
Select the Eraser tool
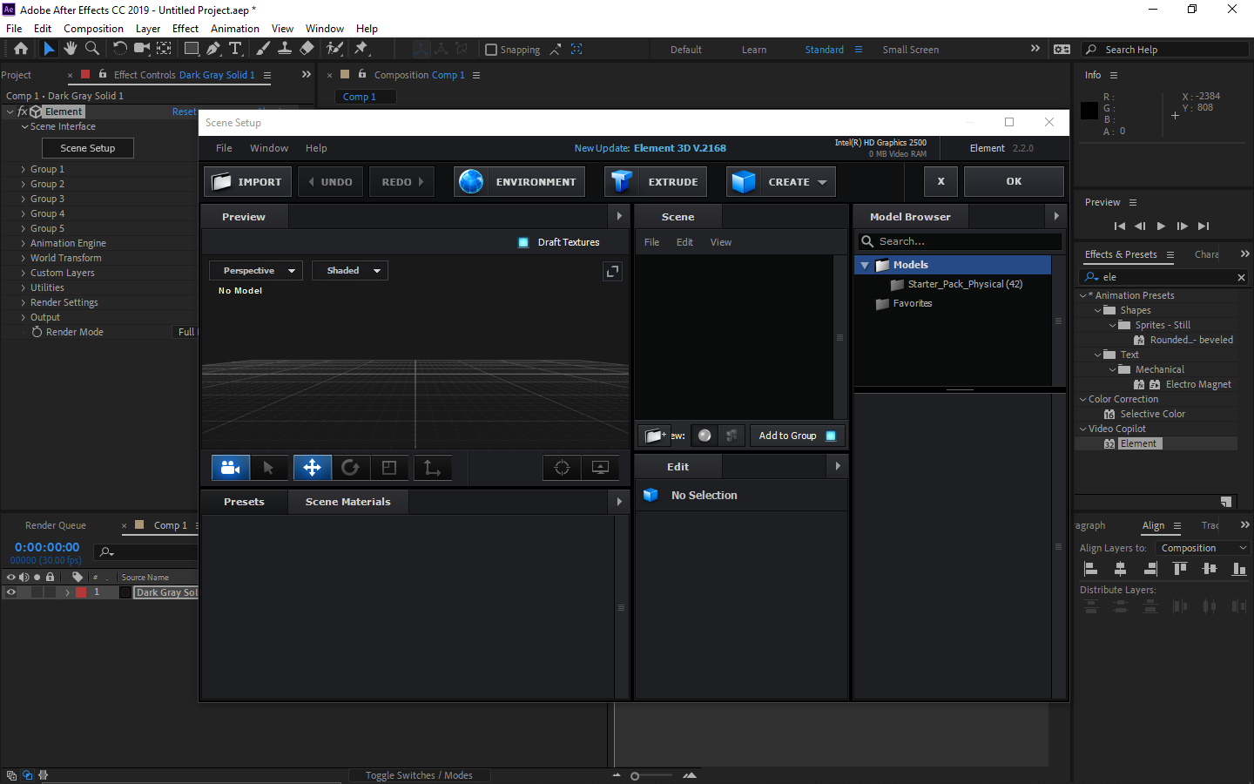(x=307, y=49)
